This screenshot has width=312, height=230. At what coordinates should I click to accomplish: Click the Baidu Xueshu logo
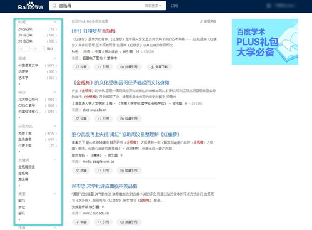click(31, 6)
